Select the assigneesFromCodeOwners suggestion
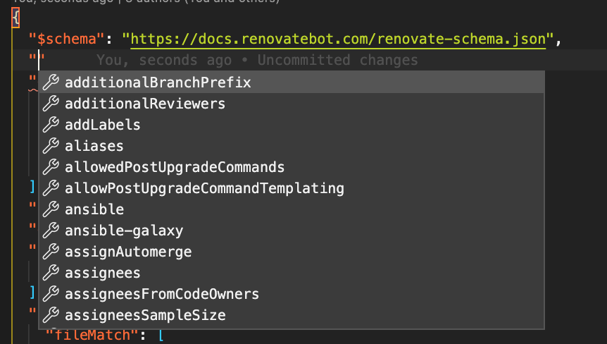Viewport: 607px width, 344px height. click(x=292, y=294)
